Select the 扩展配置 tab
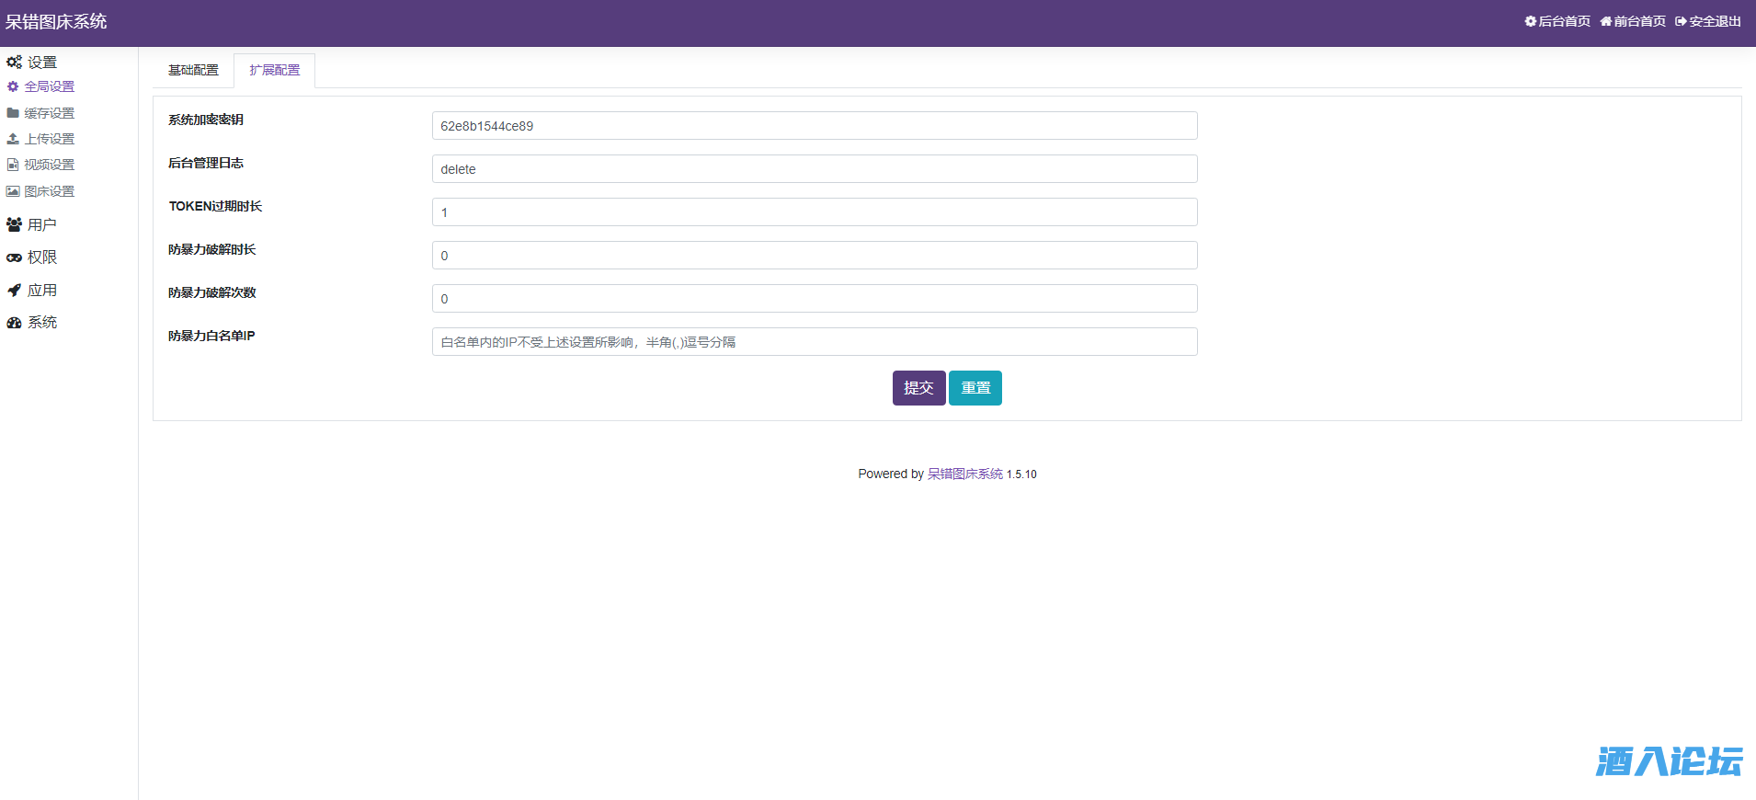Screen dimensions: 1756x800 (274, 70)
